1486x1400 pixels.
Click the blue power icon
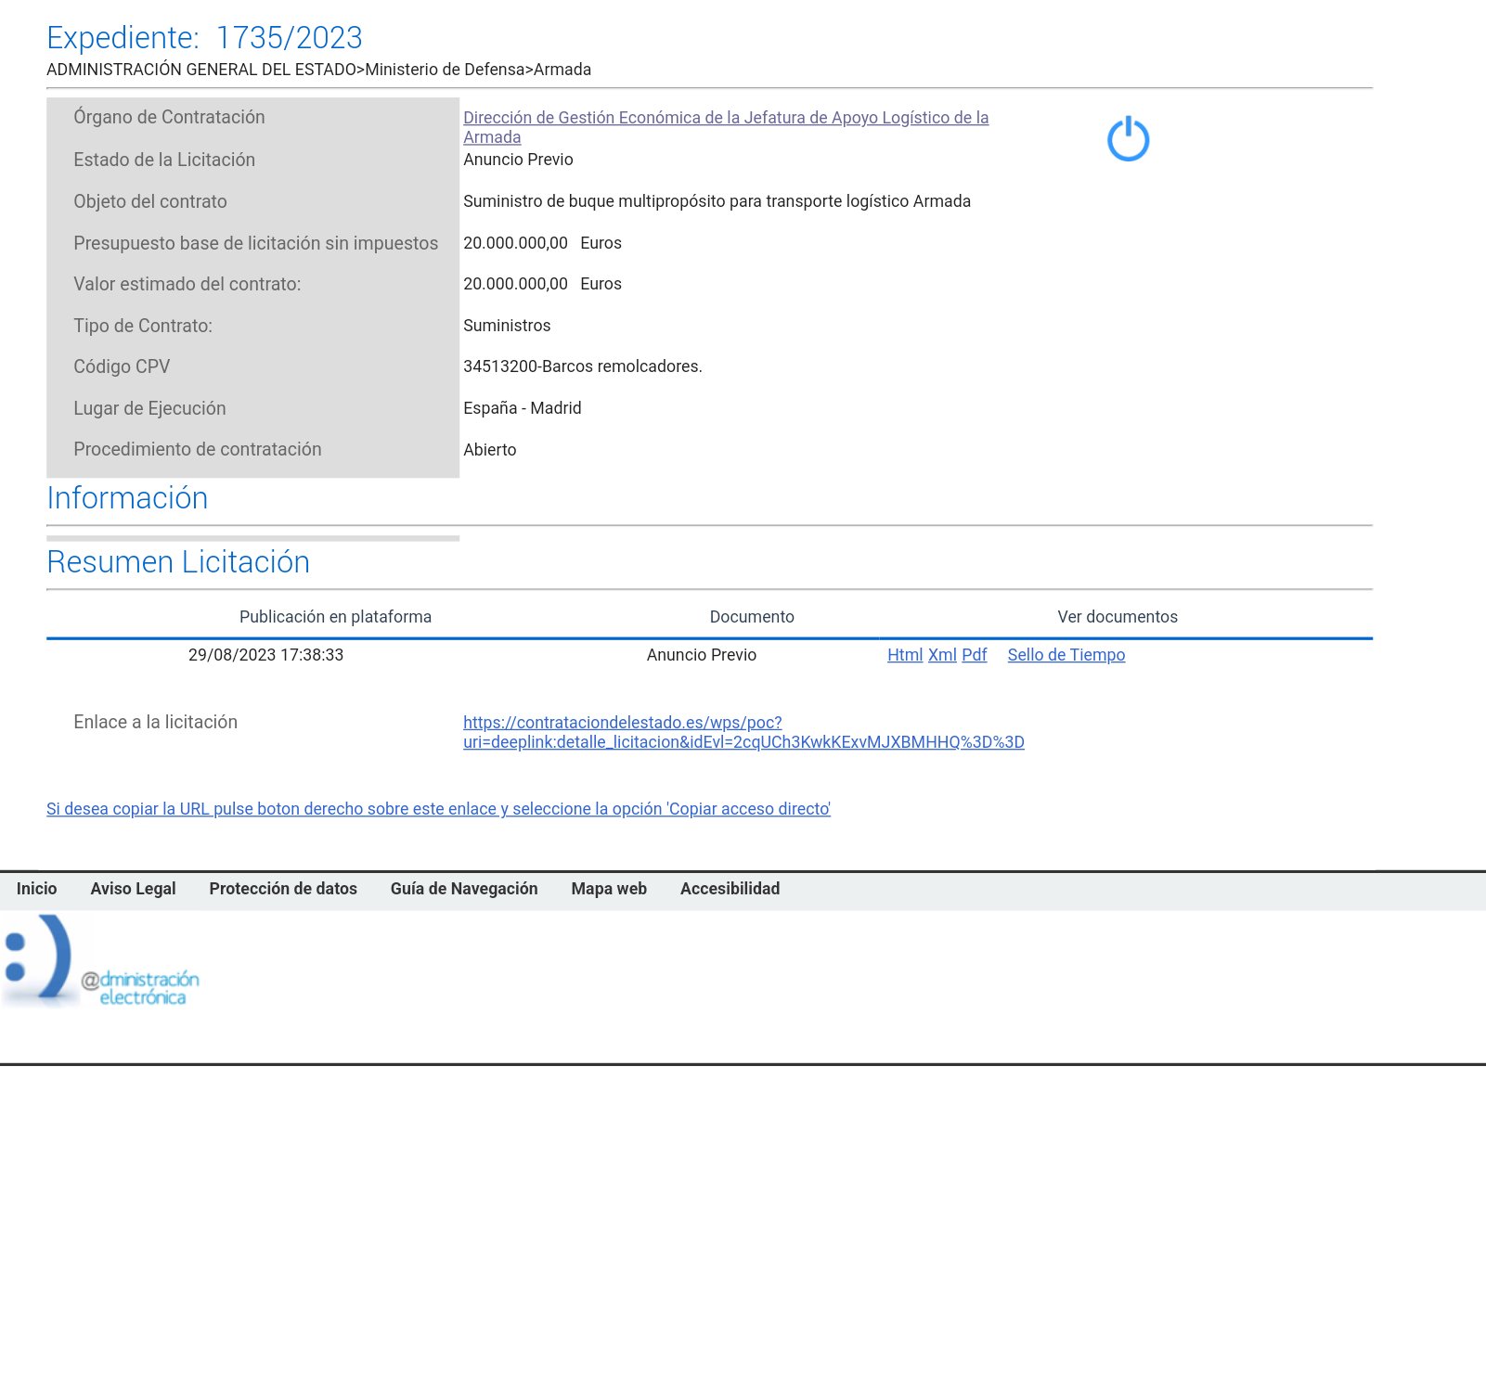coord(1128,139)
